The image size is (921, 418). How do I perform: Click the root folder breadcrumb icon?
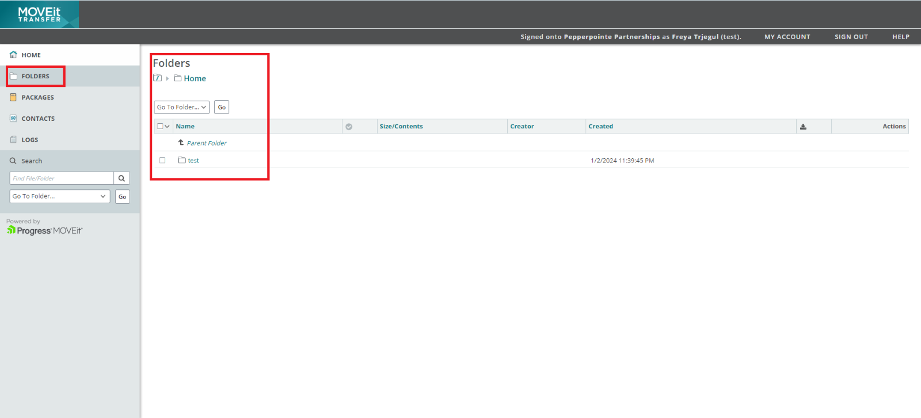(x=158, y=78)
